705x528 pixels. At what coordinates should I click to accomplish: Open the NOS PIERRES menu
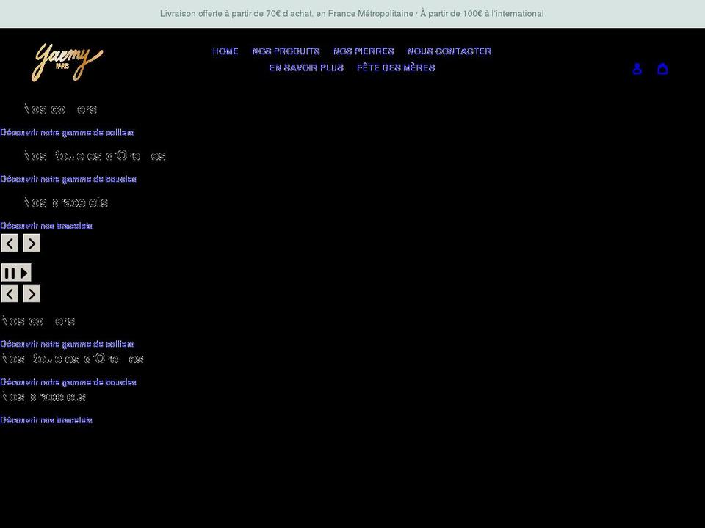[x=364, y=51]
